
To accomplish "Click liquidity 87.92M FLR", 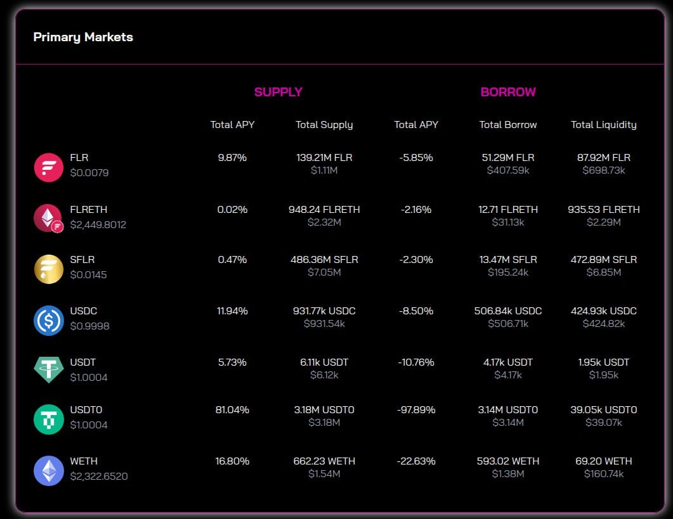I will [603, 157].
